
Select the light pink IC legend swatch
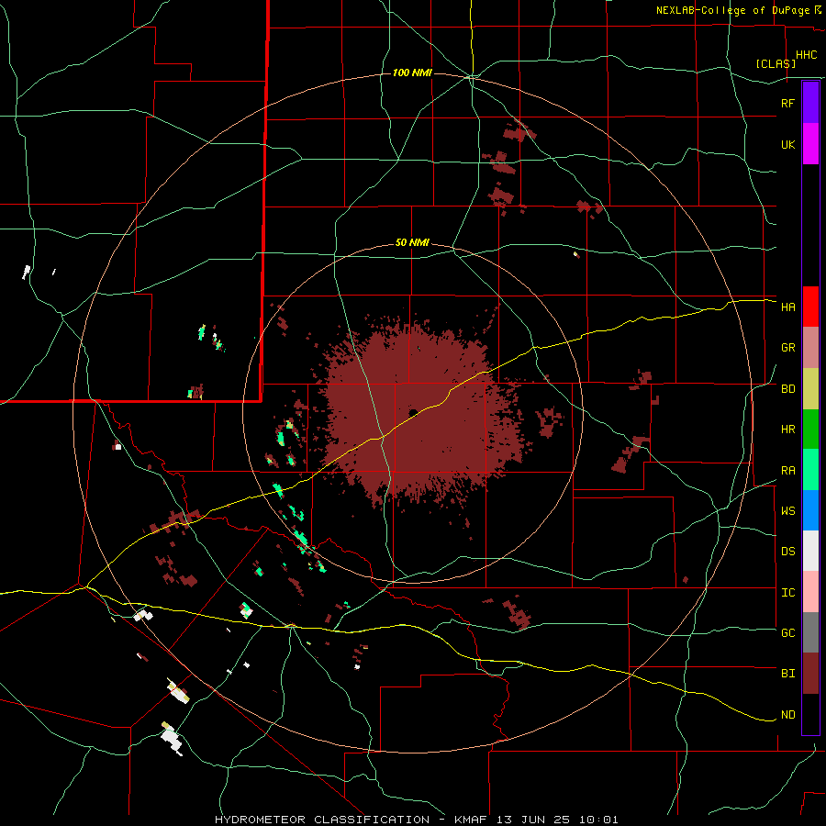pyautogui.click(x=810, y=592)
